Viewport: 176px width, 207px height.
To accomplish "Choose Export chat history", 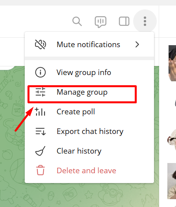I will pyautogui.click(x=90, y=131).
